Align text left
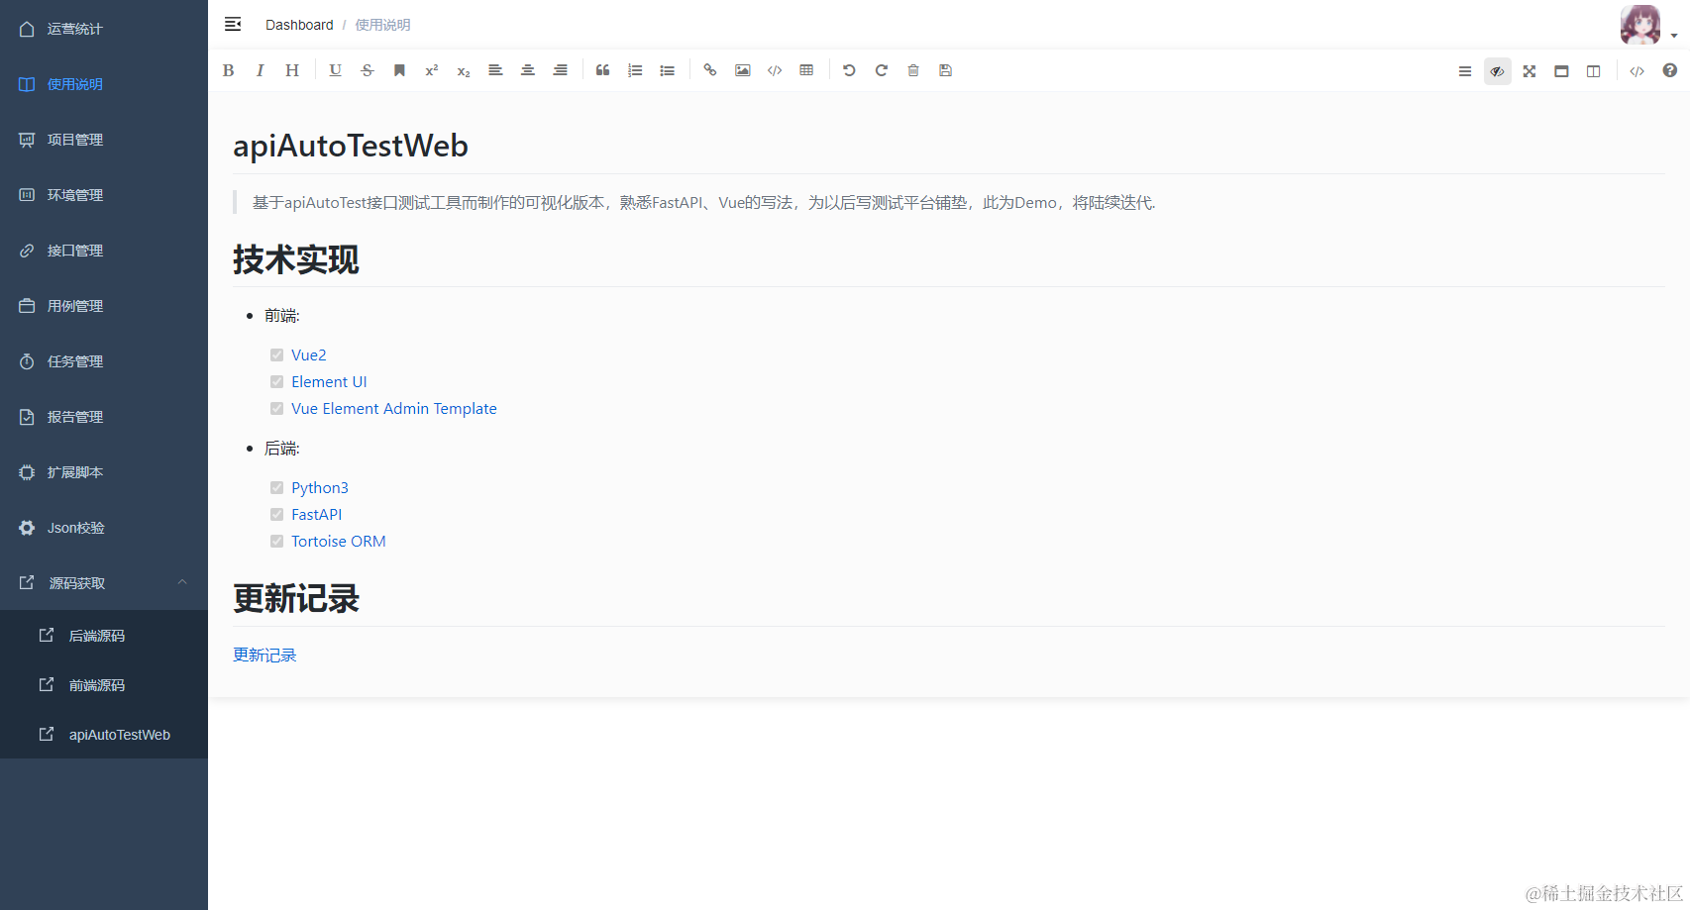Viewport: 1690px width, 910px height. point(495,70)
